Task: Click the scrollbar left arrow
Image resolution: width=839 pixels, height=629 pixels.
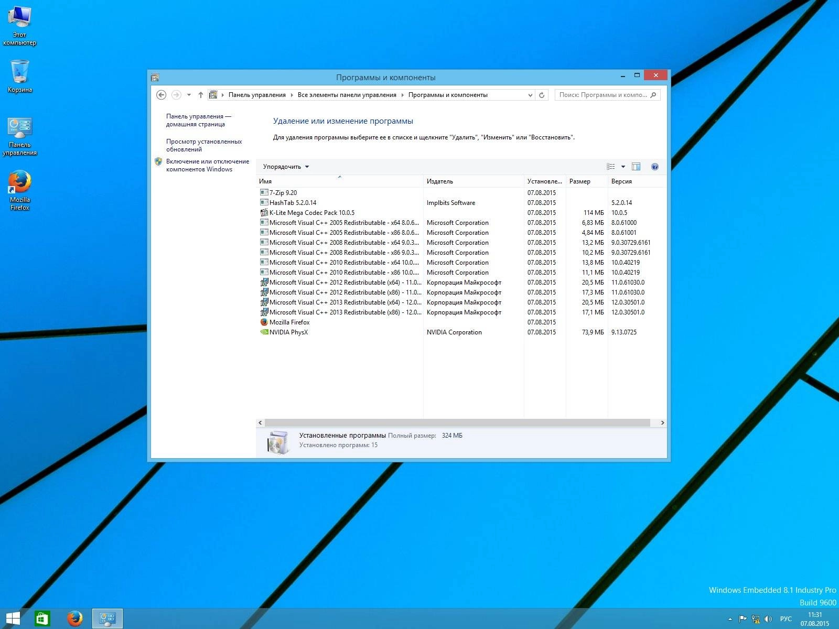Action: pos(260,422)
